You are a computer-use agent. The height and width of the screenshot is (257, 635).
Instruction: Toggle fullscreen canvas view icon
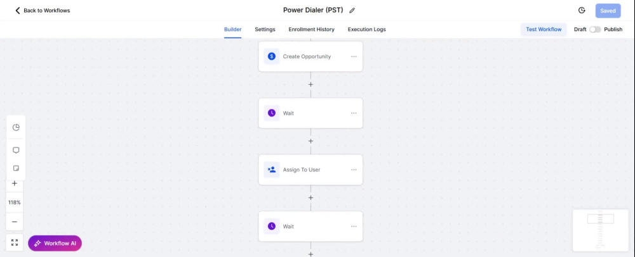click(x=15, y=242)
